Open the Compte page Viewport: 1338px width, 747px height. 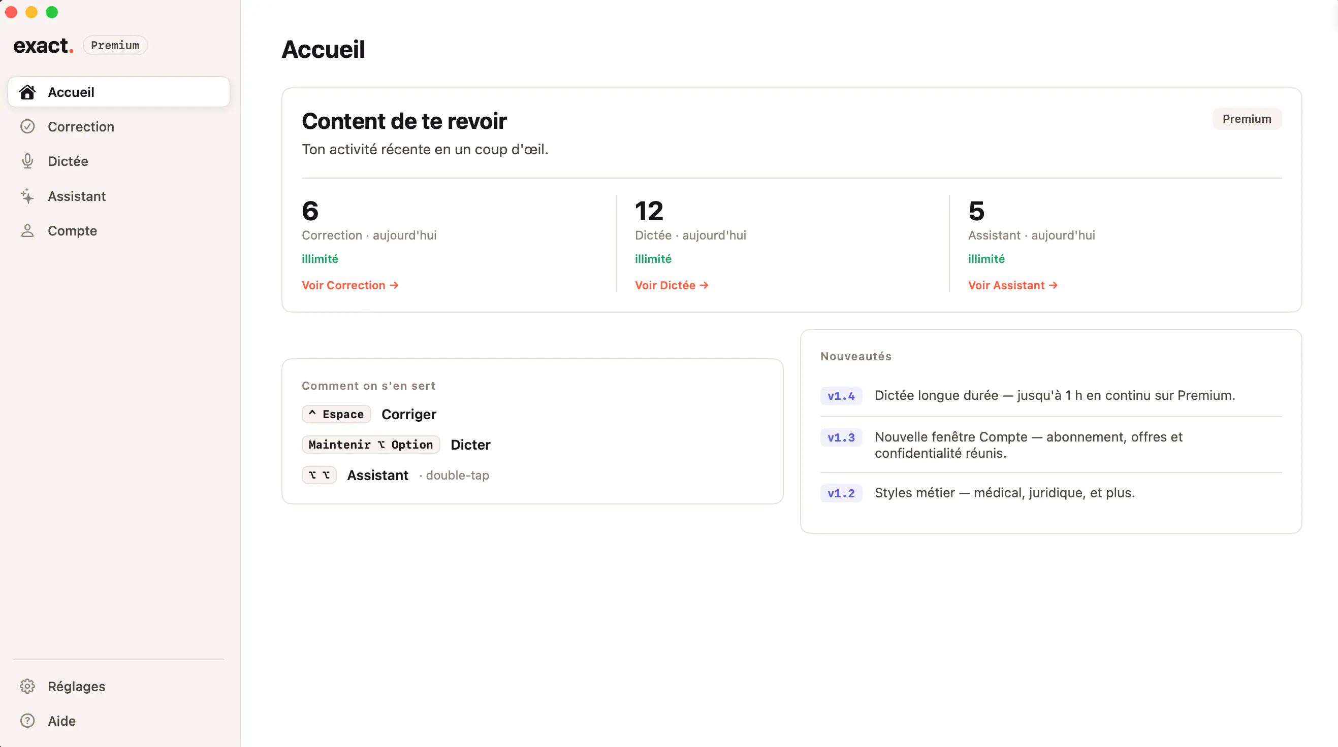click(119, 231)
